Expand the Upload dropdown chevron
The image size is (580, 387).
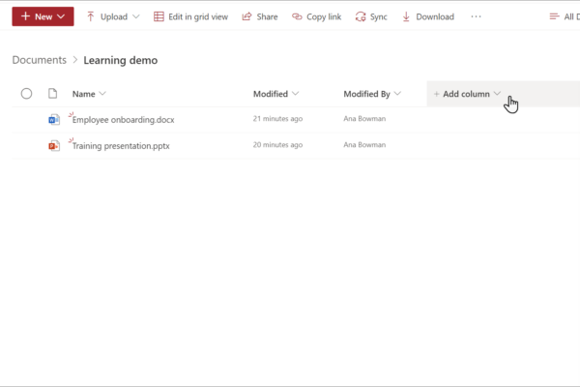[136, 16]
